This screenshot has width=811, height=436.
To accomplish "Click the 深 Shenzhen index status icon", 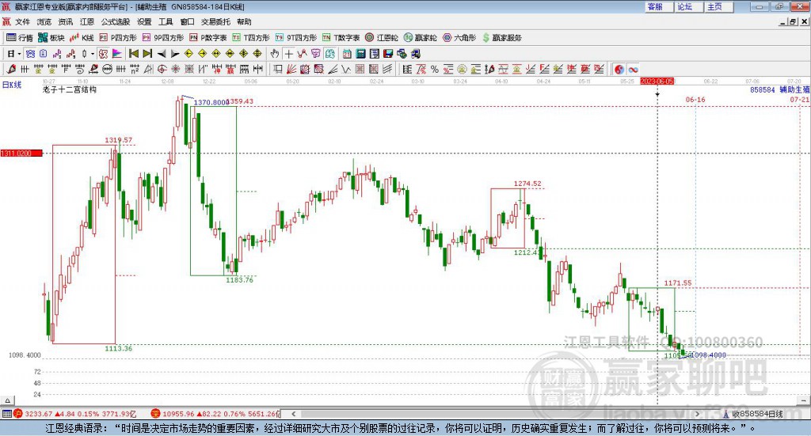I will (x=155, y=414).
